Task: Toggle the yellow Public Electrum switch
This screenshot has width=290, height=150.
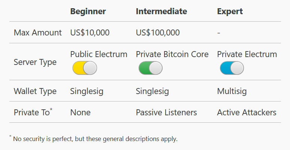Action: [x=85, y=68]
